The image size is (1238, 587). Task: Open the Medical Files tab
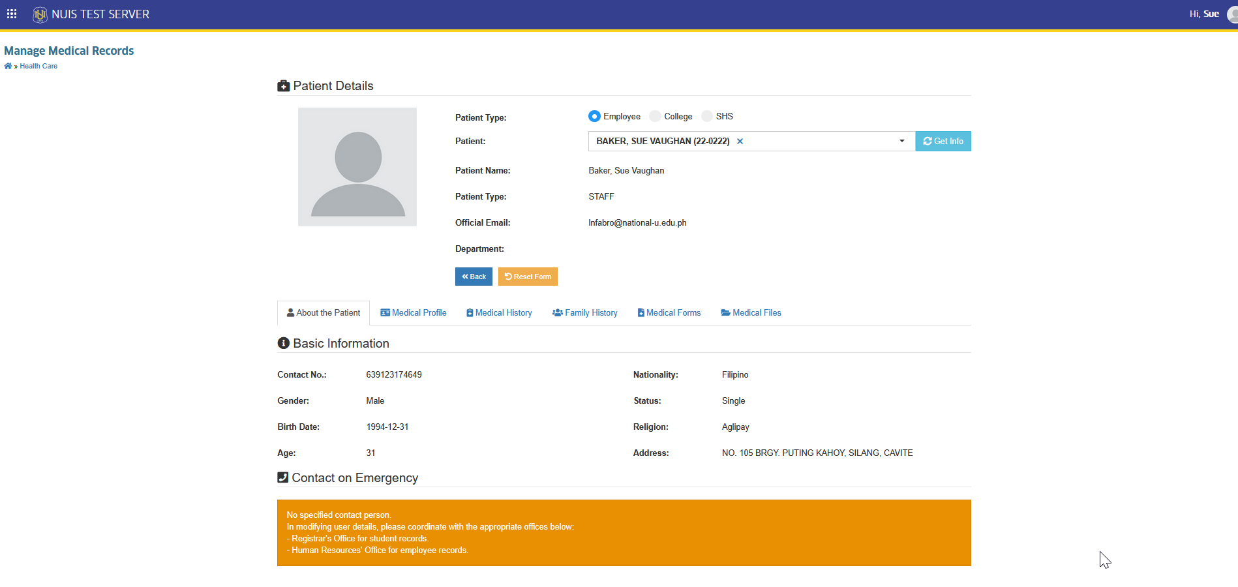(x=751, y=313)
